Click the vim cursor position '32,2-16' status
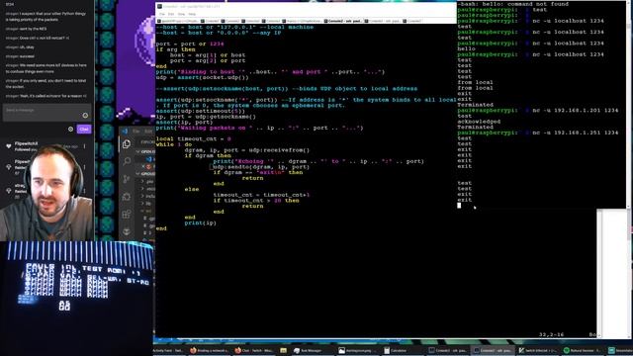This screenshot has height=356, width=633. [552, 334]
